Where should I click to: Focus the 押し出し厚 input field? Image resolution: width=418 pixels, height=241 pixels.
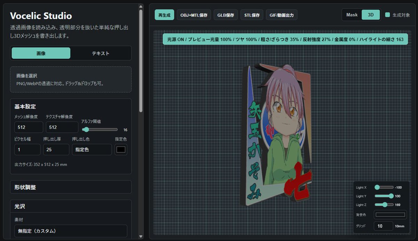click(56, 149)
